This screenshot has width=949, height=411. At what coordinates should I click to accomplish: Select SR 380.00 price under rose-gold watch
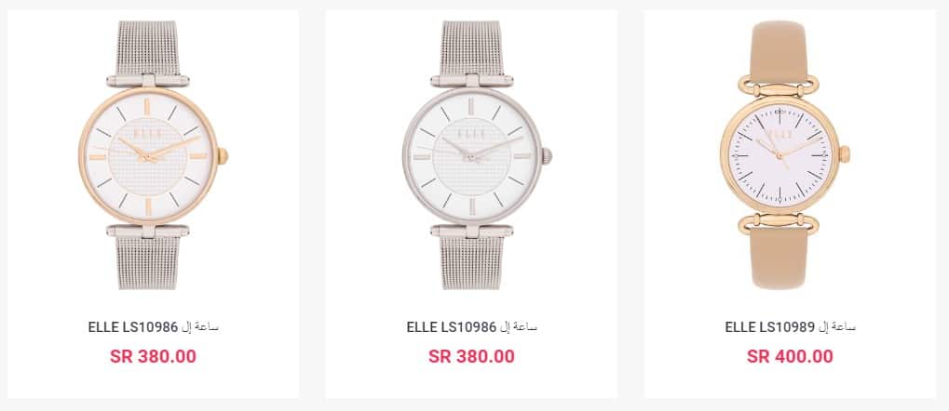(153, 356)
